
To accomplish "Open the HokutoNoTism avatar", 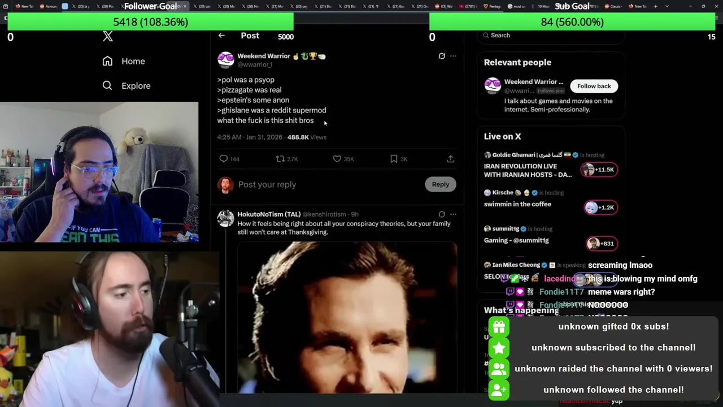I will 225,218.
